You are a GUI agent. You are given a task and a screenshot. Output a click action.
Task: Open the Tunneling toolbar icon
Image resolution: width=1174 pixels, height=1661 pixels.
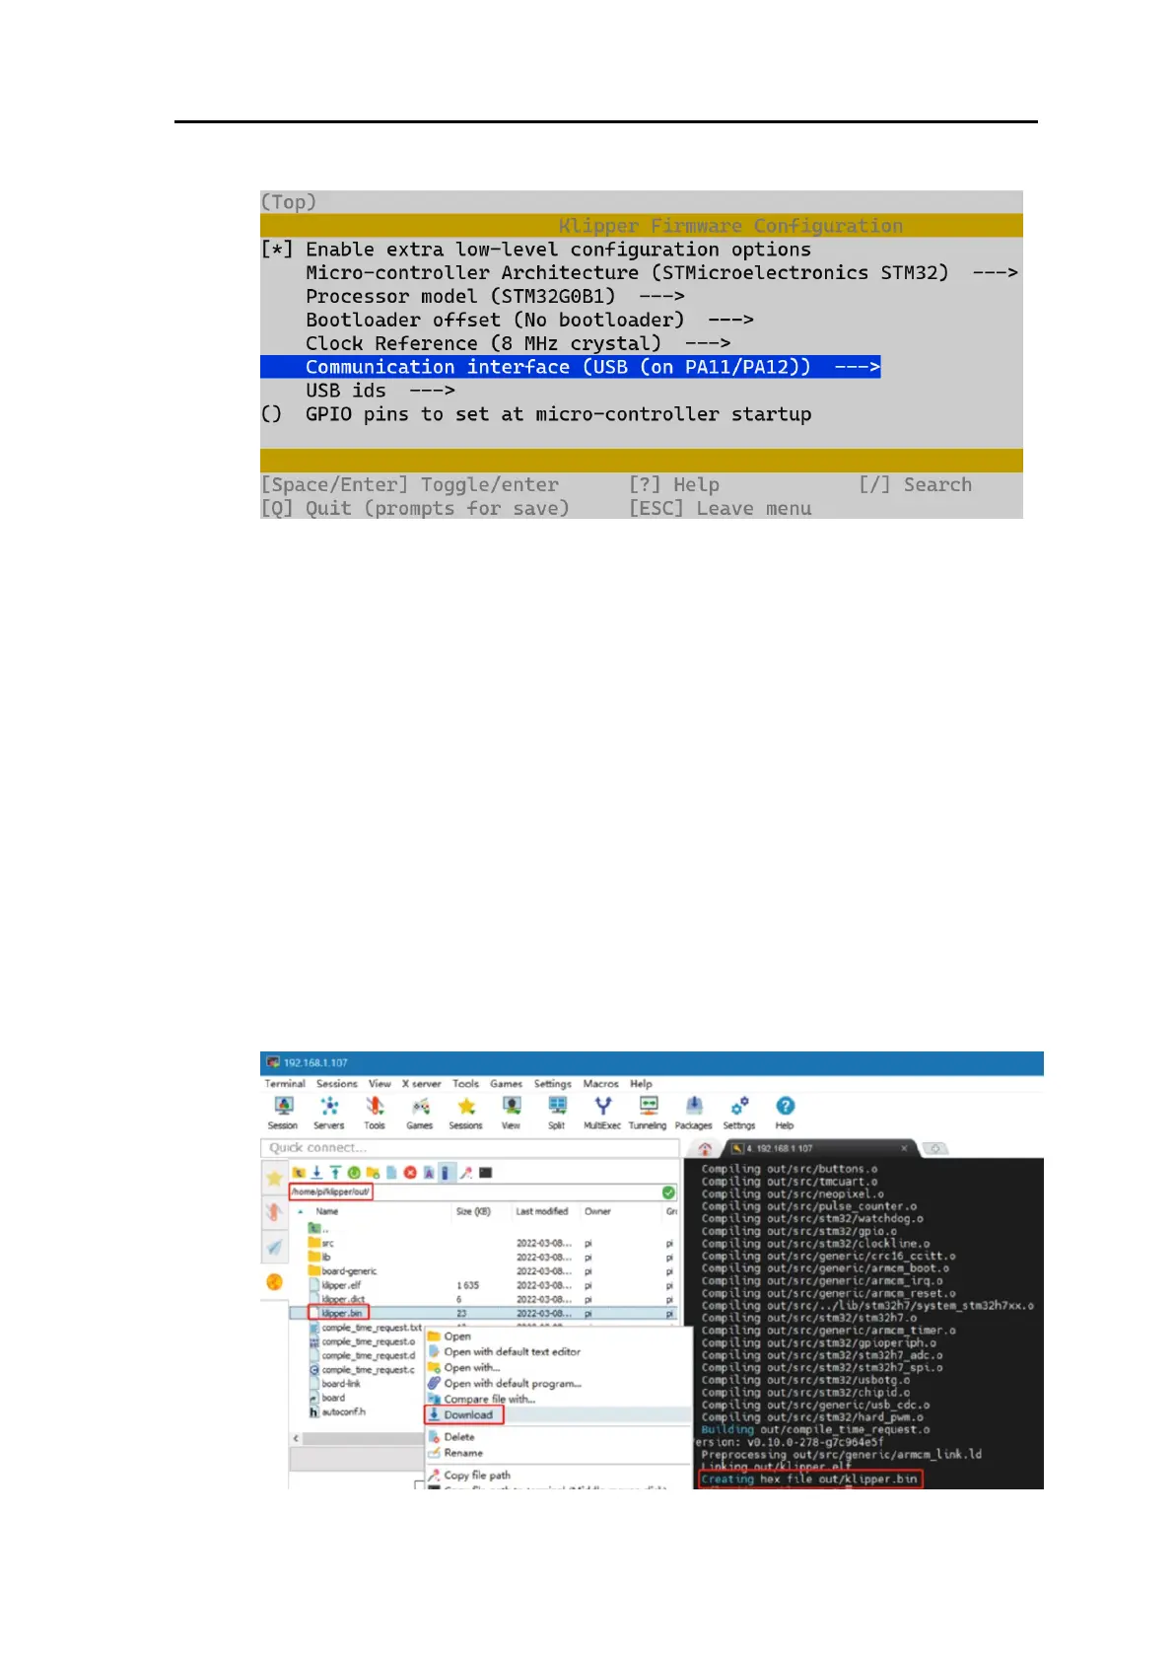pyautogui.click(x=648, y=1112)
